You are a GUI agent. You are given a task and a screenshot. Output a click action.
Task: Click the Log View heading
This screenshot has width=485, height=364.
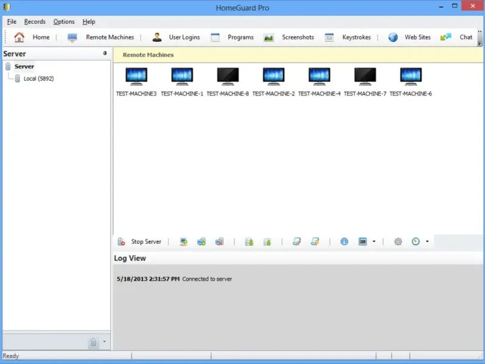click(x=130, y=258)
